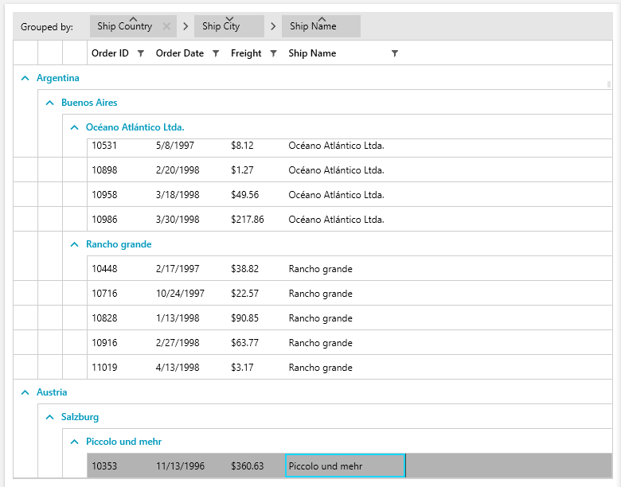Select the freight value $22.57
This screenshot has height=487, width=621.
(244, 294)
